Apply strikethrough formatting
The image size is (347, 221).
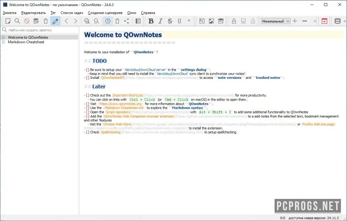(170, 21)
